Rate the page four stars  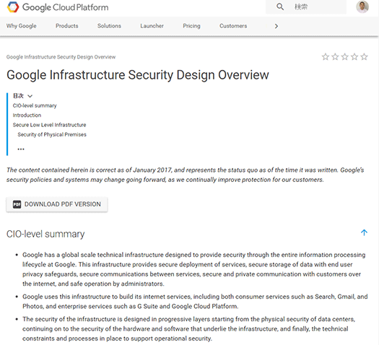point(354,57)
